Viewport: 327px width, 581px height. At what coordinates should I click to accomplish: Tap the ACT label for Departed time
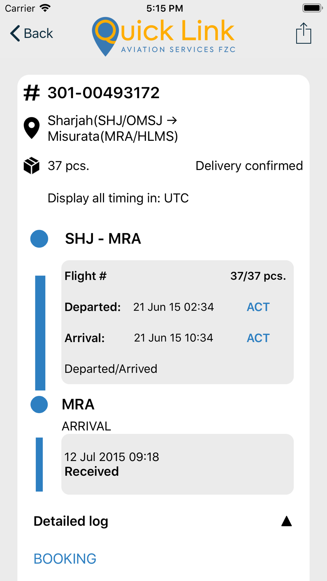tap(258, 307)
